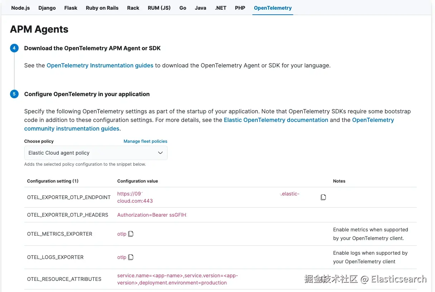Select the Ruby on Rails tab

coord(102,8)
